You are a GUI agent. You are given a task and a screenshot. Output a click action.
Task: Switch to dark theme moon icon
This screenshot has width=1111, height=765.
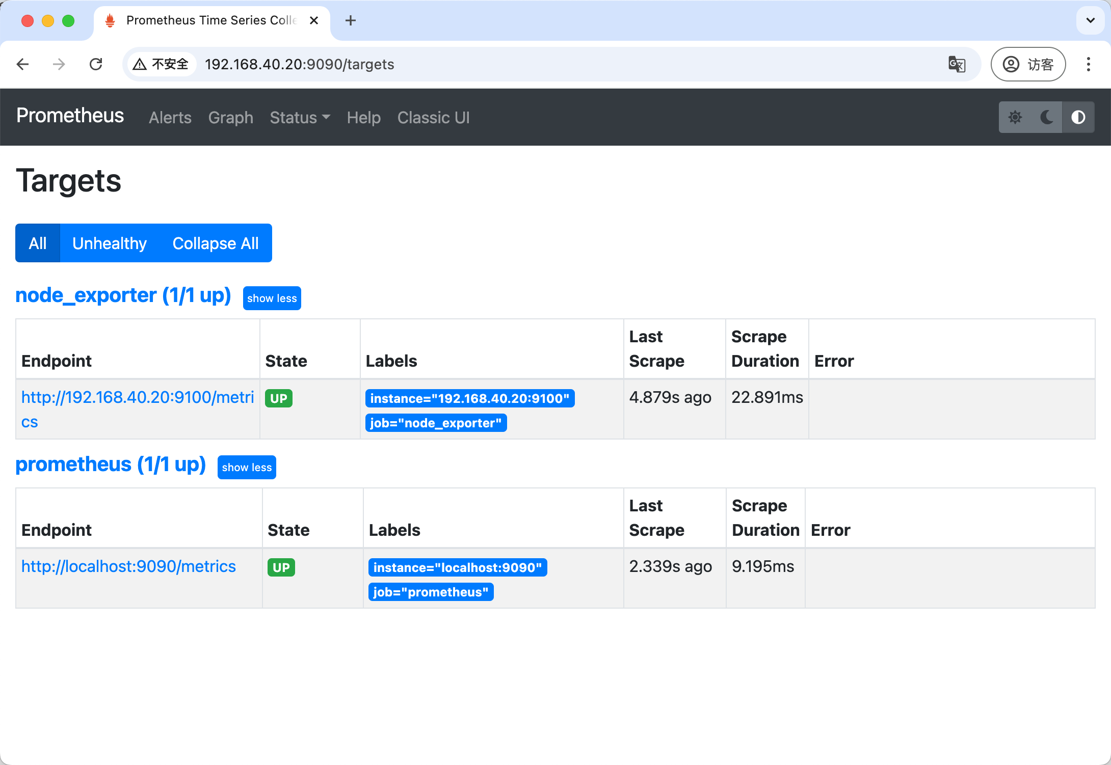[1046, 117]
